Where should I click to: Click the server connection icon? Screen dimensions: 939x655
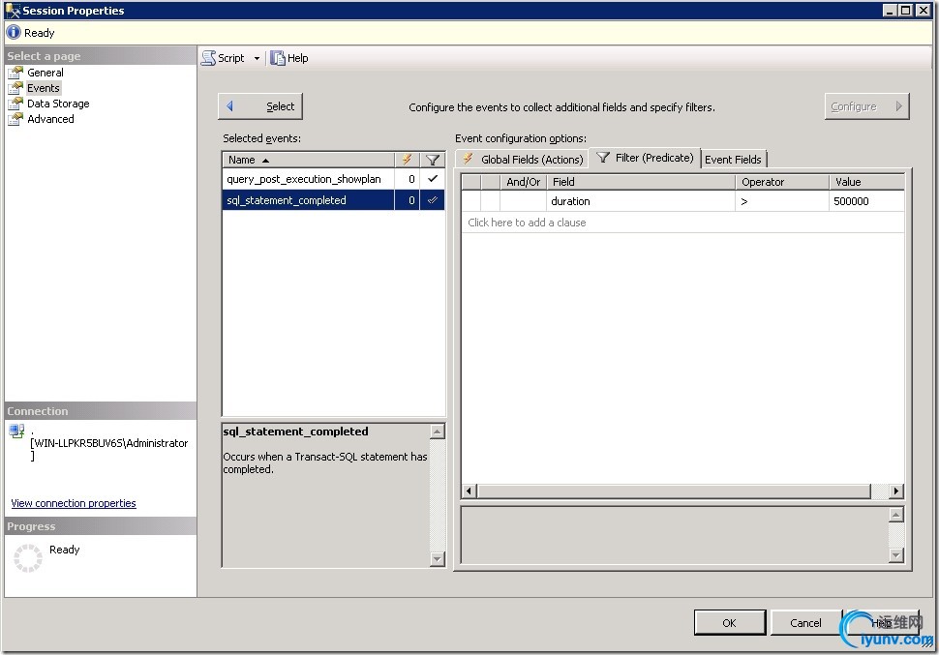pos(16,431)
